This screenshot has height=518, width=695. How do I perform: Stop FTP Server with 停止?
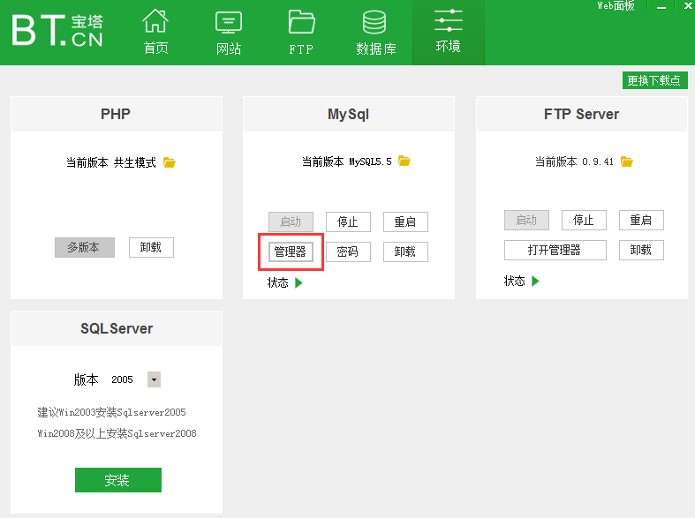584,220
